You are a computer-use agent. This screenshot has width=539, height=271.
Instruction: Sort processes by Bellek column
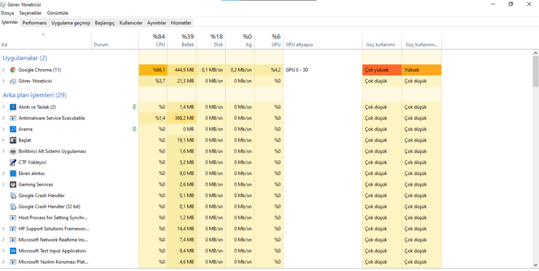click(x=182, y=41)
